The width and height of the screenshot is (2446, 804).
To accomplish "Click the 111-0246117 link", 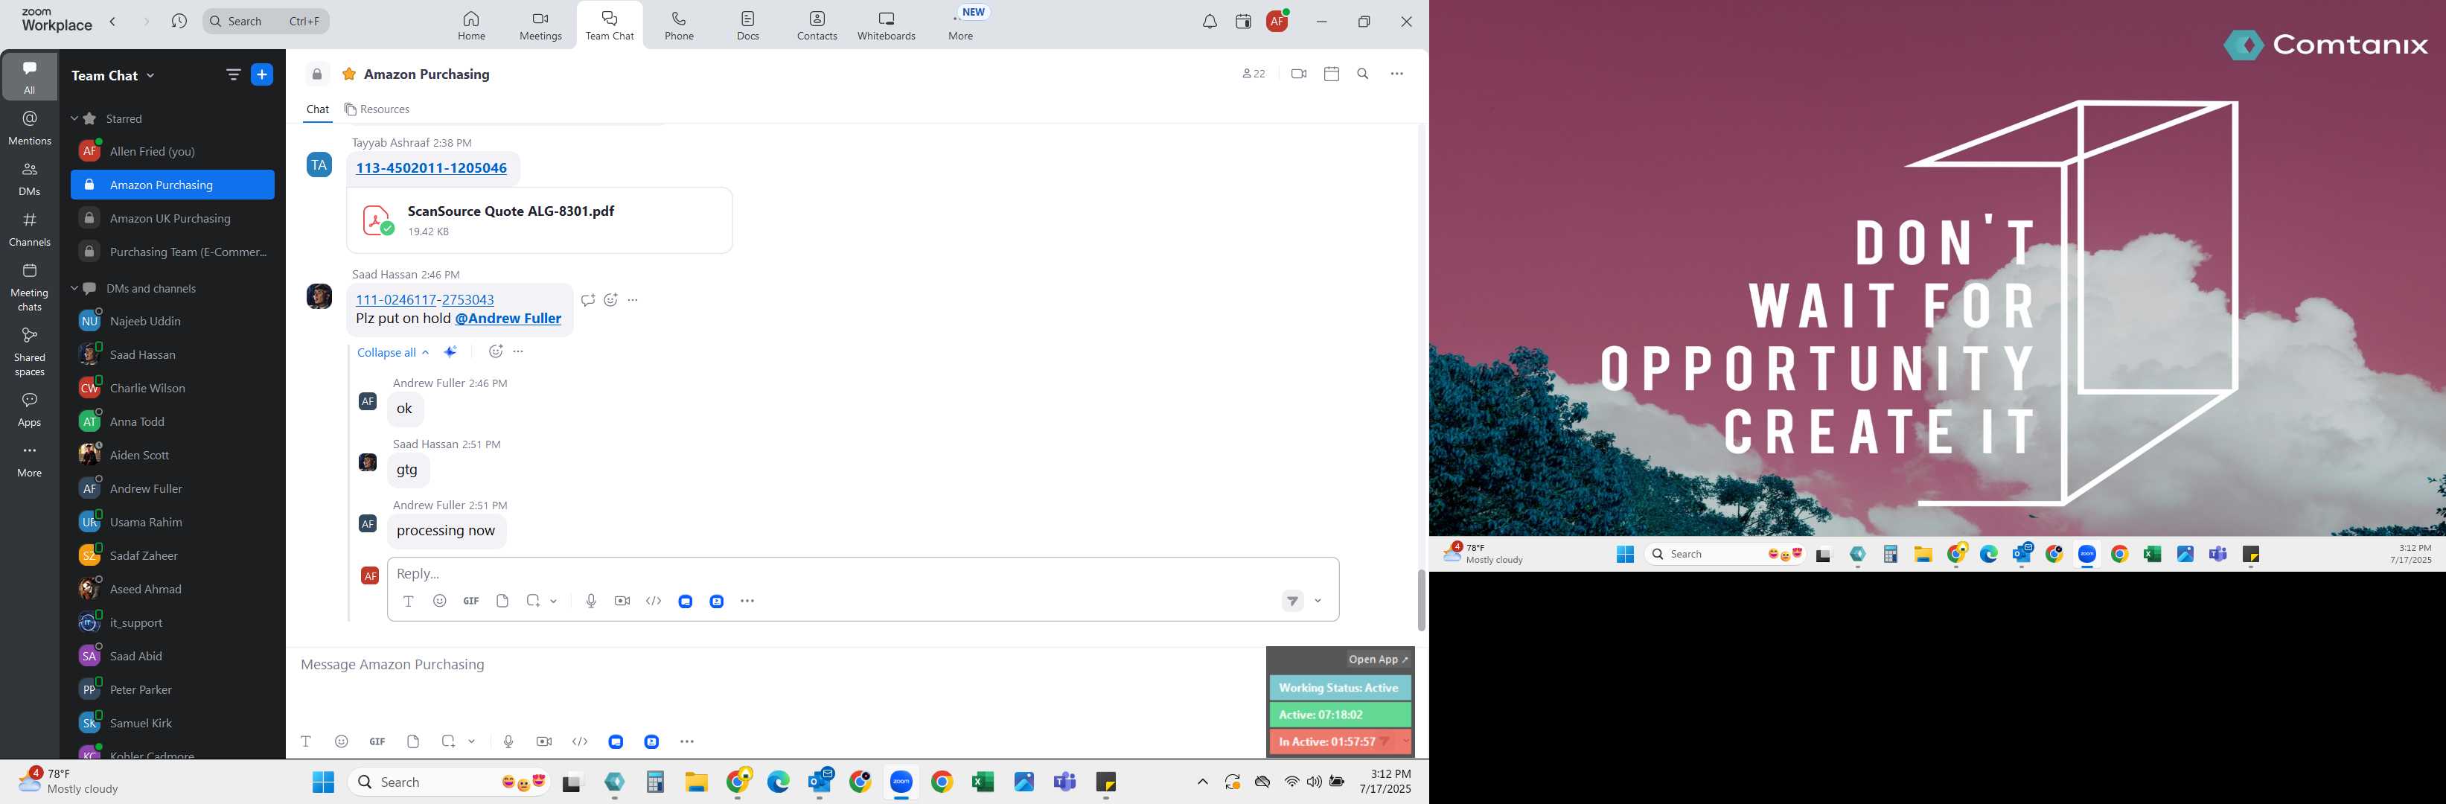I will (396, 299).
